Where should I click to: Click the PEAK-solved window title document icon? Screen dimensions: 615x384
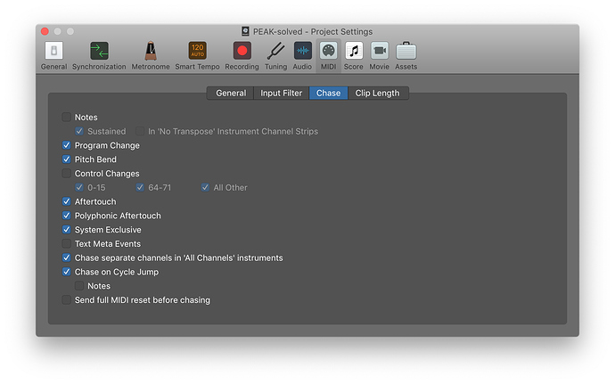(246, 32)
